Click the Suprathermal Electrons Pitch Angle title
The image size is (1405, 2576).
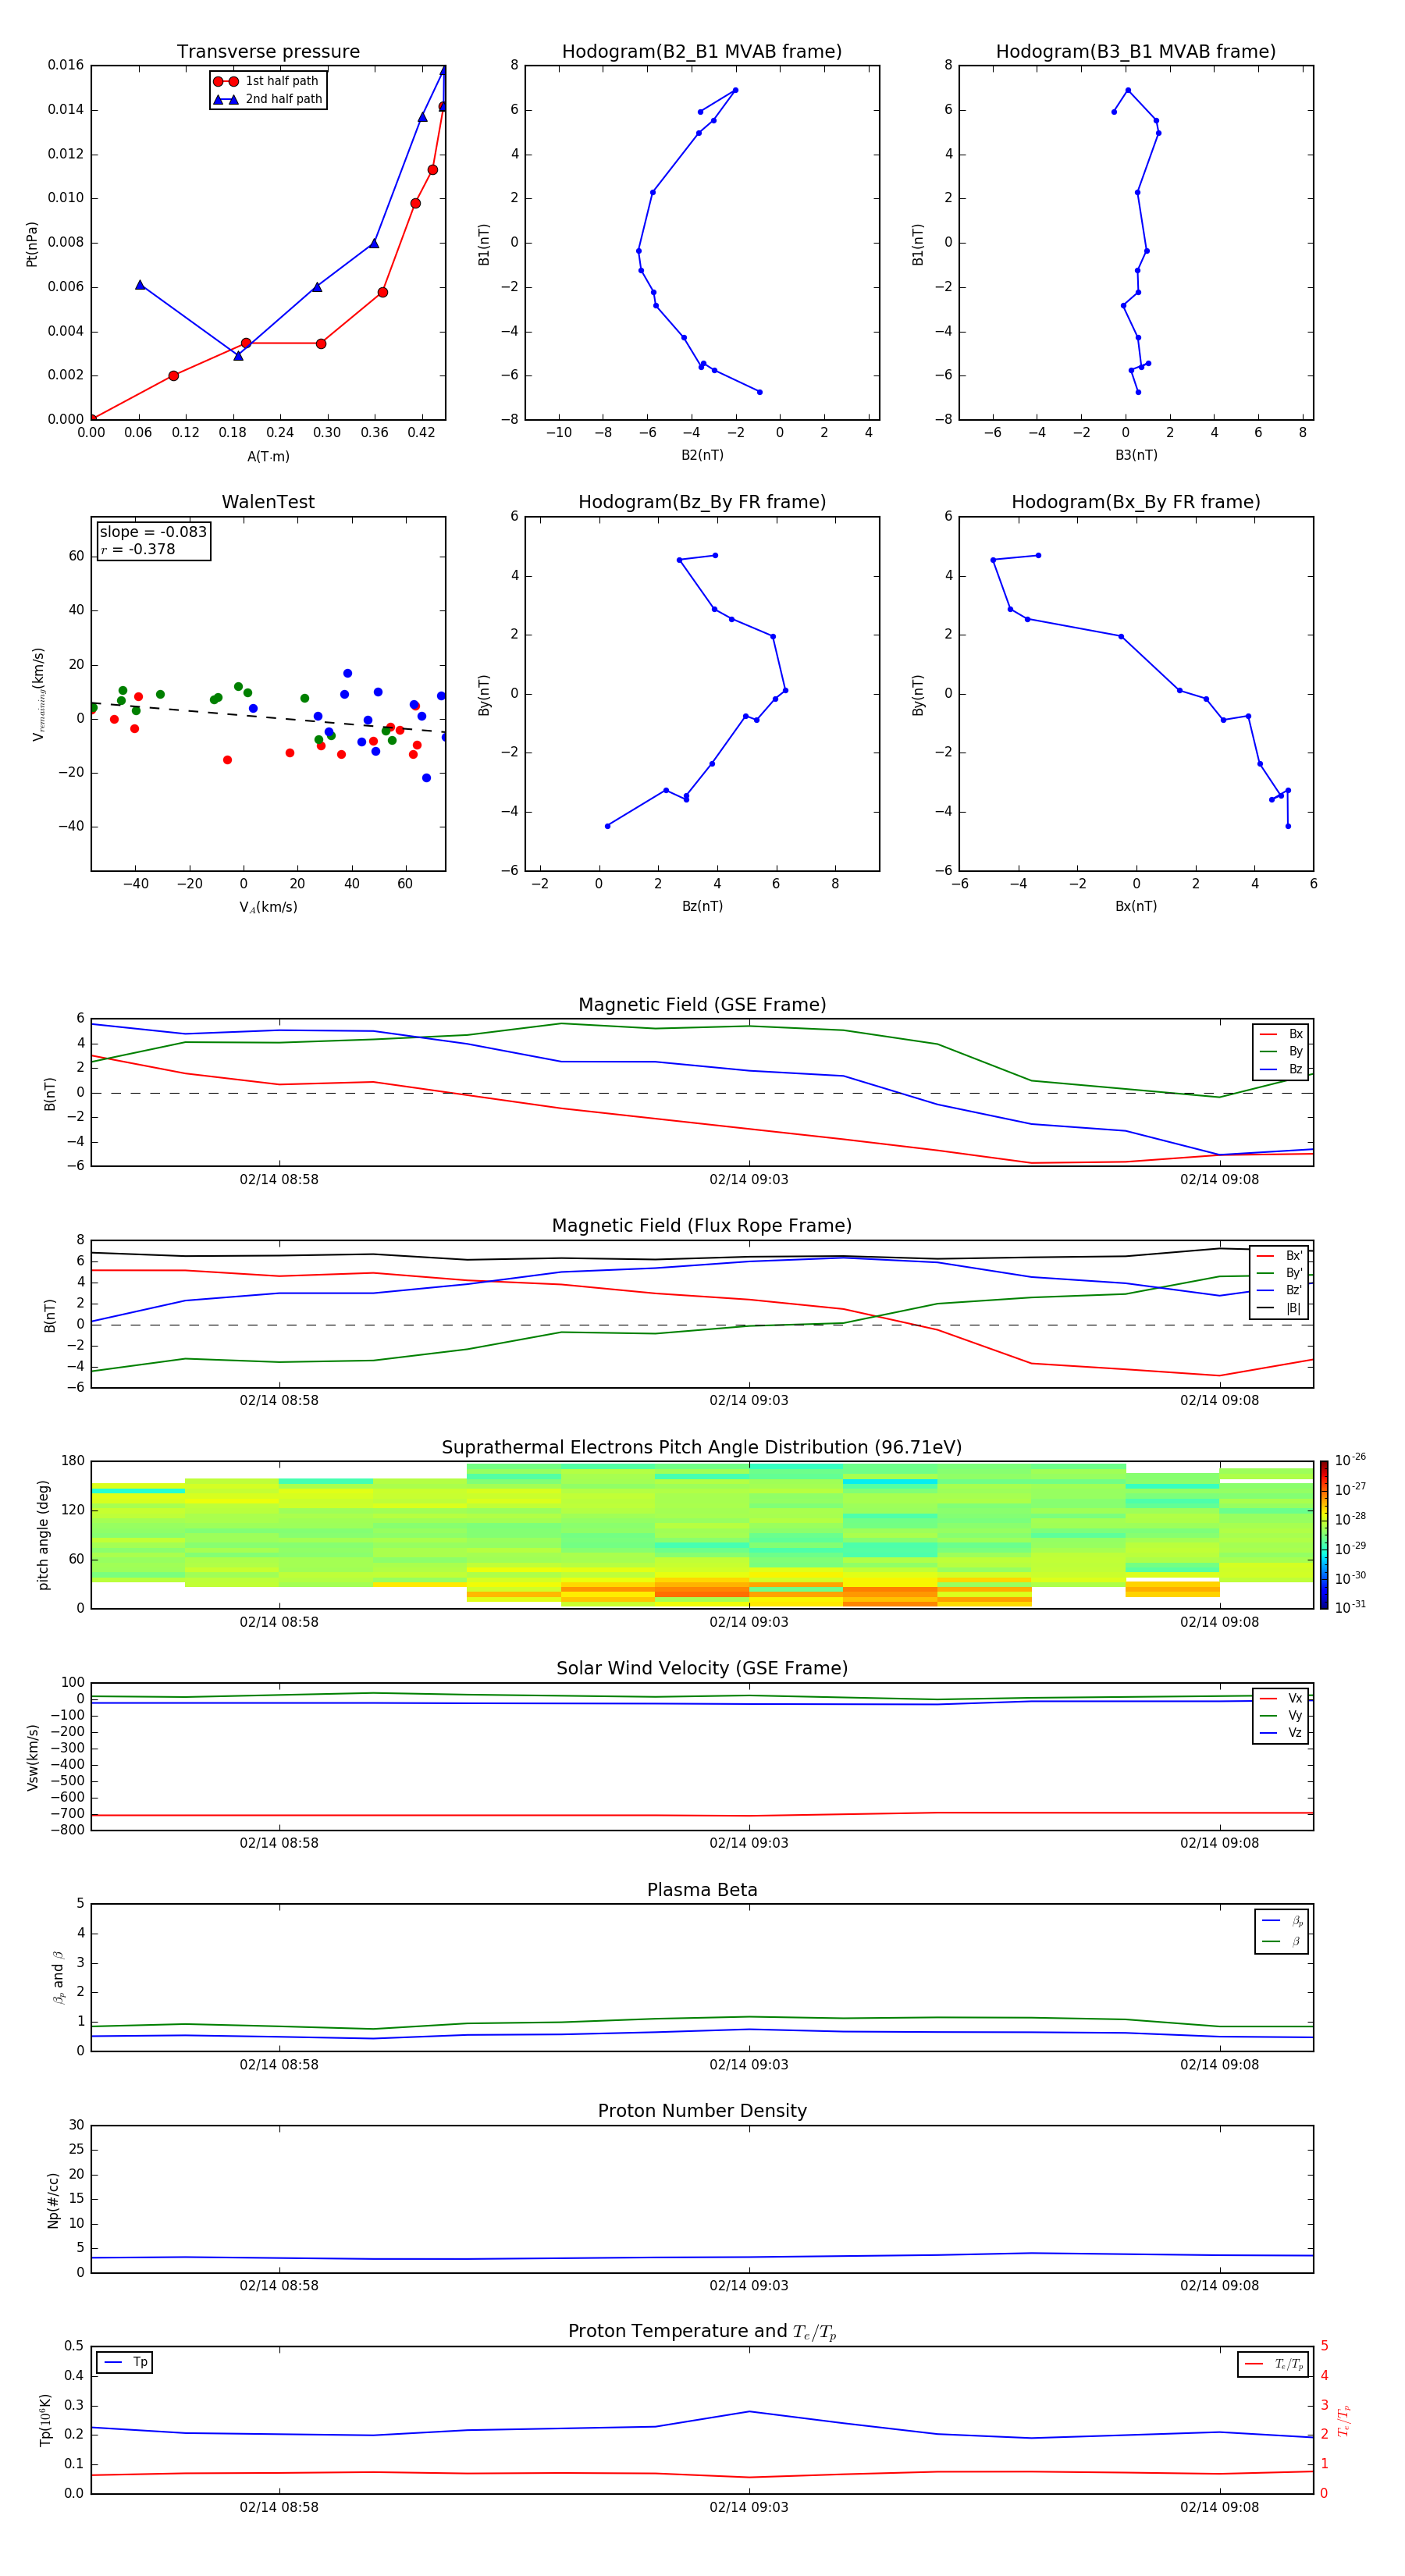pos(702,1447)
